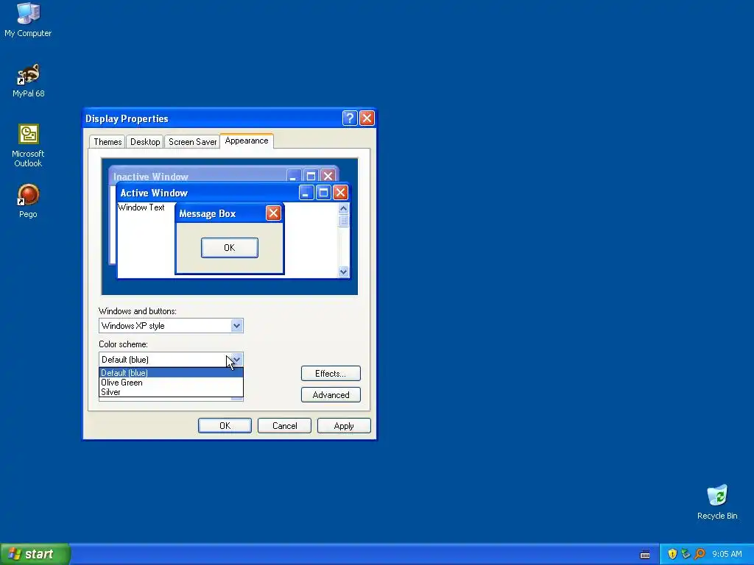Select the Appearance tab
The width and height of the screenshot is (754, 565).
(x=247, y=141)
